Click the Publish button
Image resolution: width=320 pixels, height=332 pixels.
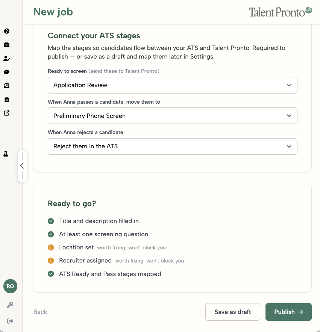(288, 312)
